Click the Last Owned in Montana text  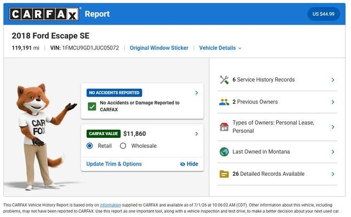[x=261, y=152]
